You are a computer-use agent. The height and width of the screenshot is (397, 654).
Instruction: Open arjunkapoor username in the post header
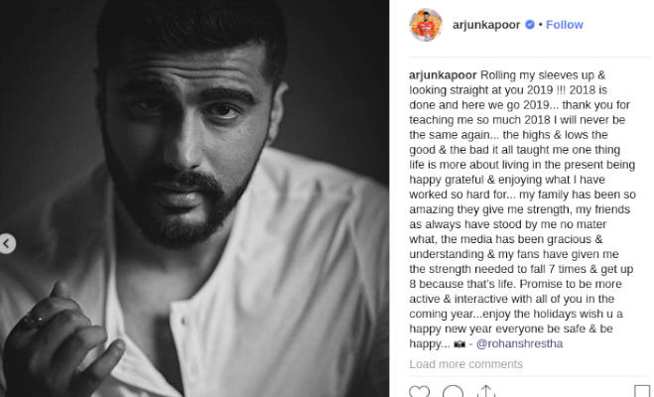486,25
